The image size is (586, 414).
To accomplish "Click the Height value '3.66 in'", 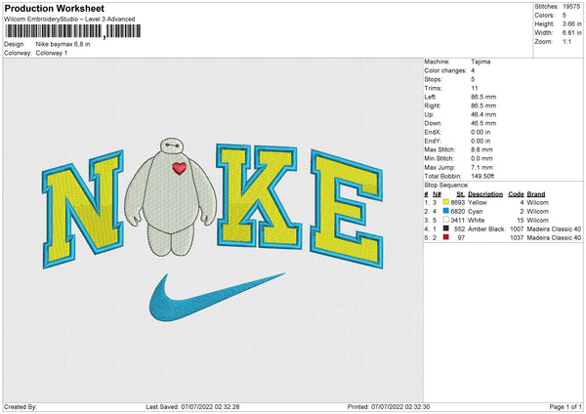I will (x=571, y=23).
